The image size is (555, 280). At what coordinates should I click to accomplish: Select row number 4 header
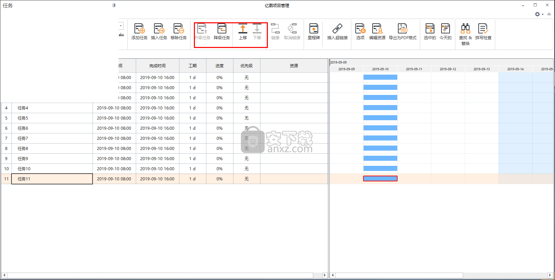[6, 108]
